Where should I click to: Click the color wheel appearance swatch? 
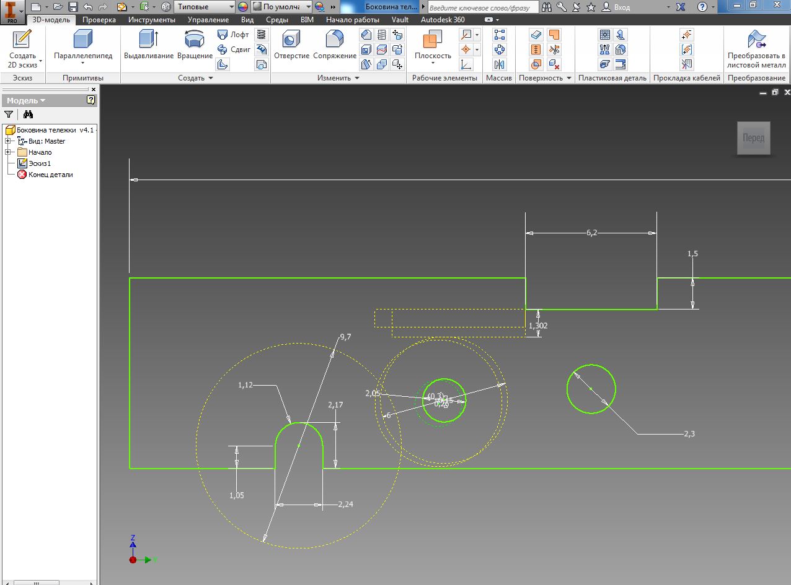click(x=243, y=7)
